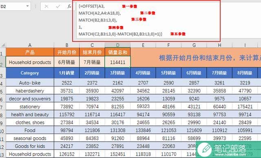Select column G header

click(194, 45)
